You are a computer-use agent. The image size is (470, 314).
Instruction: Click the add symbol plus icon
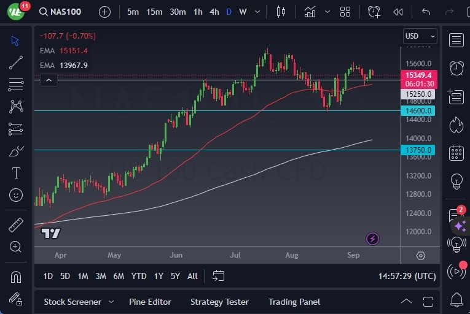click(x=104, y=12)
